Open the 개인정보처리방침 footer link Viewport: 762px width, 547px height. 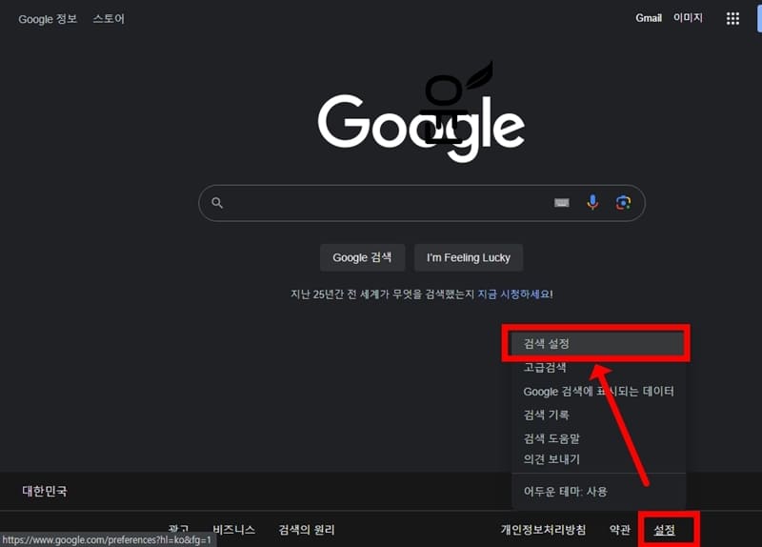(x=543, y=530)
